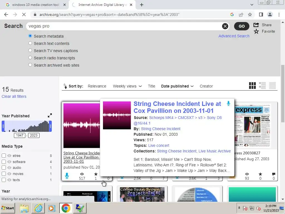Open the tab search dropdown arrow

tap(252, 5)
